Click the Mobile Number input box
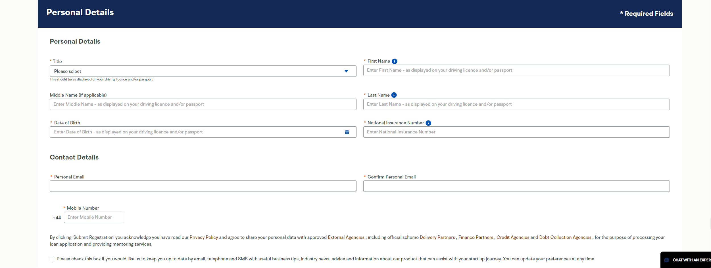The width and height of the screenshot is (711, 268). pyautogui.click(x=93, y=217)
